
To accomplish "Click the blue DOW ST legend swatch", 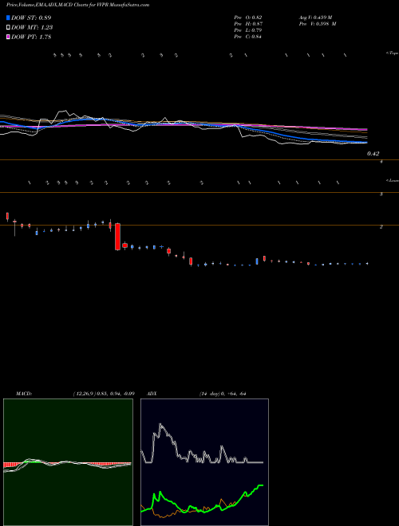I will click(8, 18).
